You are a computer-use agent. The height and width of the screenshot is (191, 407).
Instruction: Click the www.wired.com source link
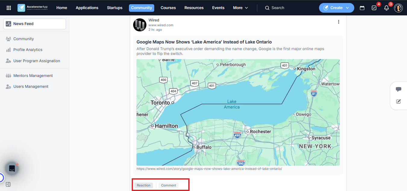(x=161, y=25)
